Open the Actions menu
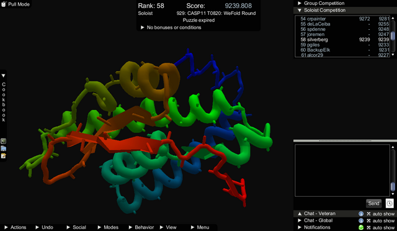The height and width of the screenshot is (231, 397). pyautogui.click(x=15, y=227)
